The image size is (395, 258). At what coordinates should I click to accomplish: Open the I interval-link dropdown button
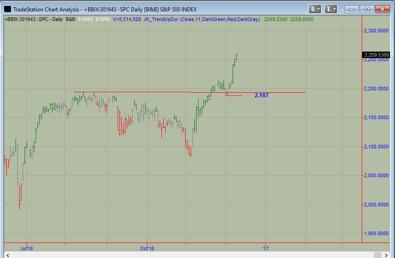(x=331, y=9)
